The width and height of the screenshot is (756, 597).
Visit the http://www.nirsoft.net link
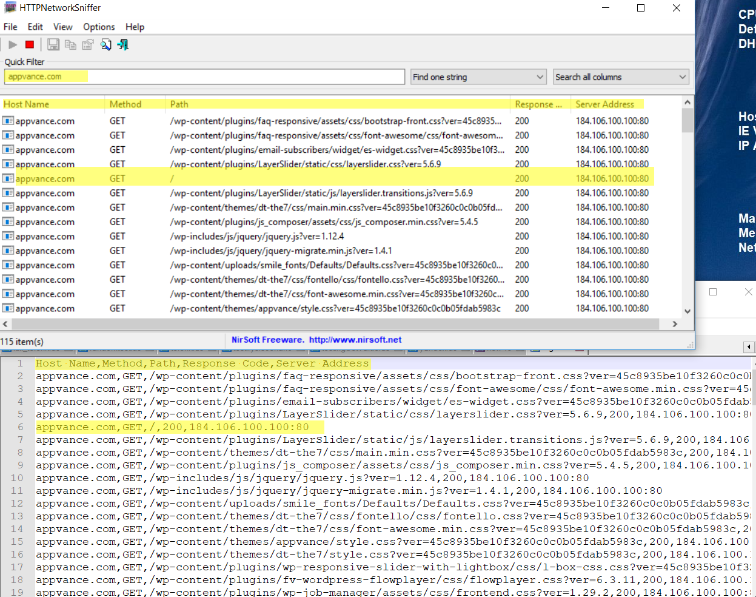[x=355, y=340]
